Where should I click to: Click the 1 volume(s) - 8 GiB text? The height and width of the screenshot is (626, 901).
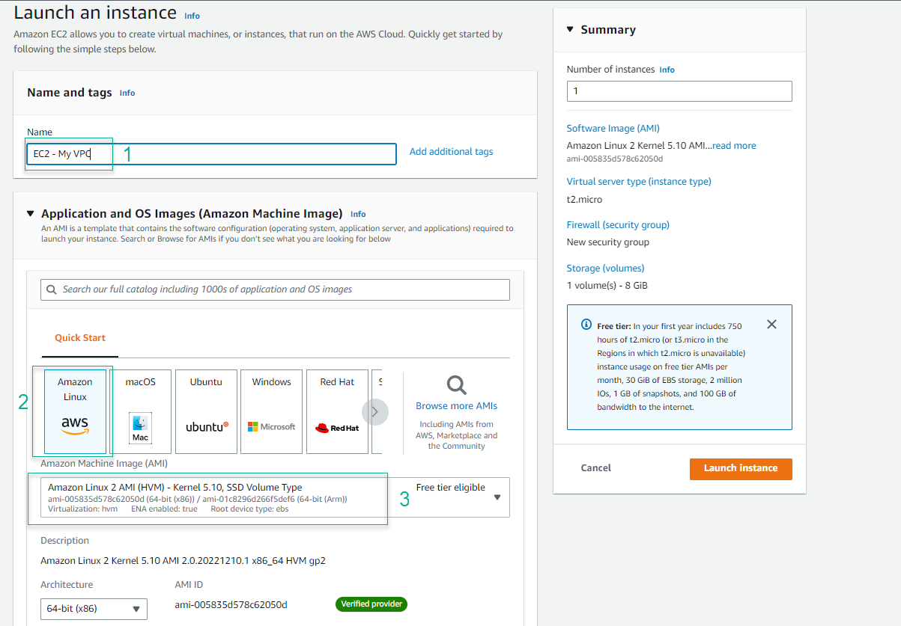607,286
